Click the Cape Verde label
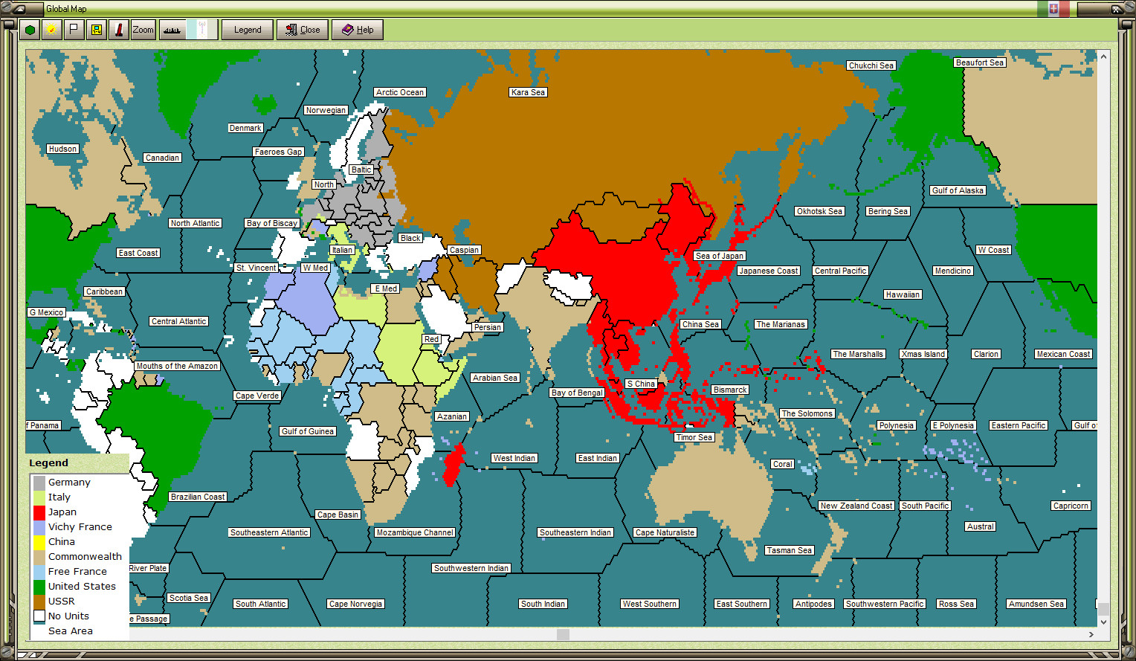Screen dimensions: 1136x661 click(257, 396)
